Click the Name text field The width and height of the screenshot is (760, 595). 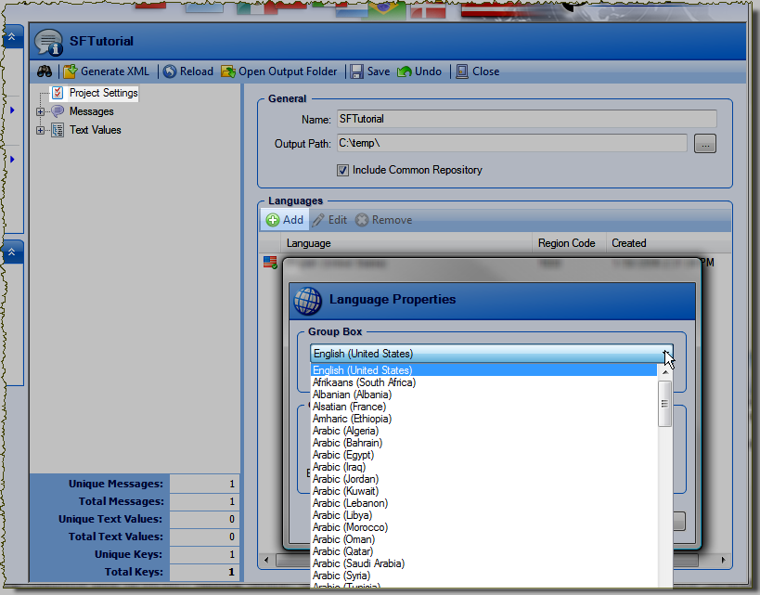pyautogui.click(x=525, y=119)
